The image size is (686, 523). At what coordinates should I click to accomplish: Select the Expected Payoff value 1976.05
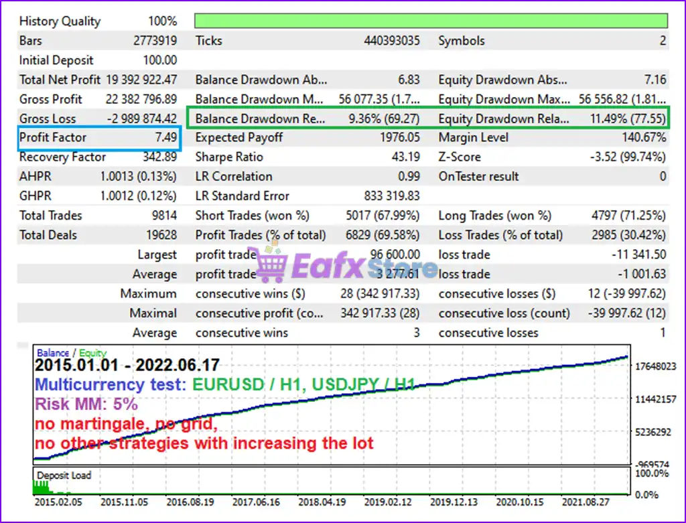(400, 137)
